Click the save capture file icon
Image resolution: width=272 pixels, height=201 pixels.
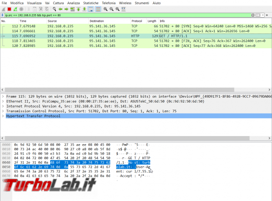(x=35, y=9)
